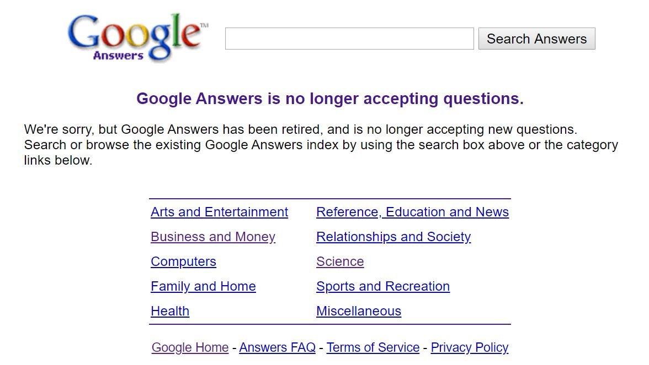This screenshot has height=365, width=649.
Task: Open the Arts and Entertainment category
Action: pyautogui.click(x=219, y=212)
